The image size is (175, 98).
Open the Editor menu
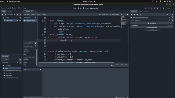20,8
